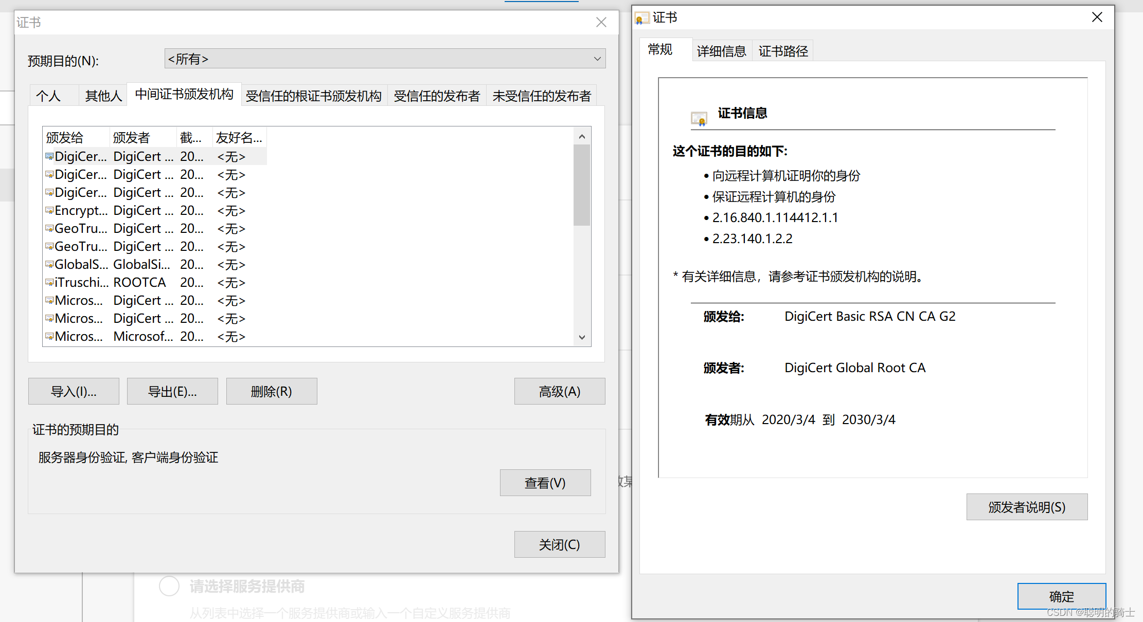Image resolution: width=1143 pixels, height=622 pixels.
Task: Click the 颁发者说明(S) button
Action: [x=1026, y=507]
